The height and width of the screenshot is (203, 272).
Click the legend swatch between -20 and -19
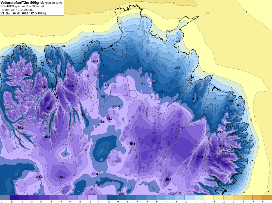(15, 198)
